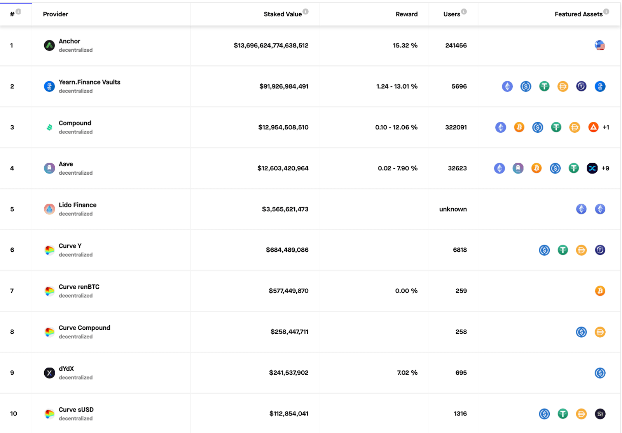Click the Anchor provider logo
The height and width of the screenshot is (433, 622).
[x=49, y=45]
